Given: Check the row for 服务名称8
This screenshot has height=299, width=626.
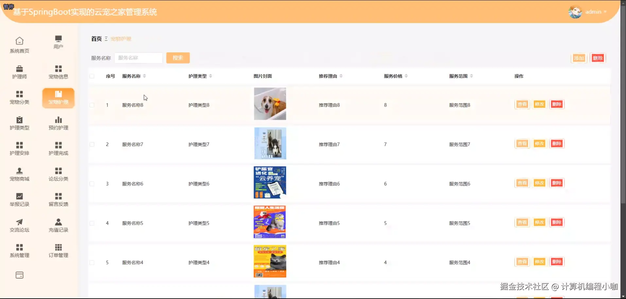Looking at the screenshot, I should click(x=92, y=105).
